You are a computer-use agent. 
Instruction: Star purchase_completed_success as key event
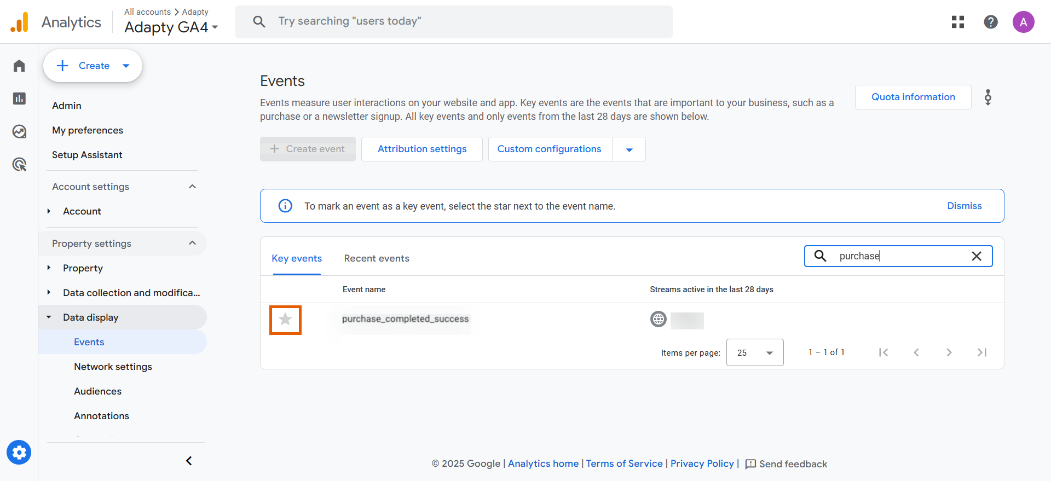click(285, 320)
